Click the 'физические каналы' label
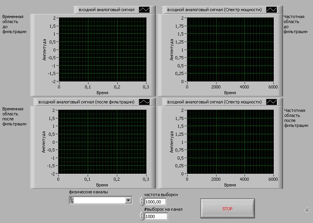This screenshot has width=313, height=223. point(88,192)
